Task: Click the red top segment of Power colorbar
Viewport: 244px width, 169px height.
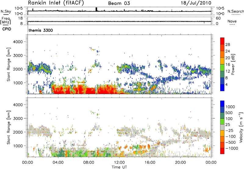Action: (222, 41)
